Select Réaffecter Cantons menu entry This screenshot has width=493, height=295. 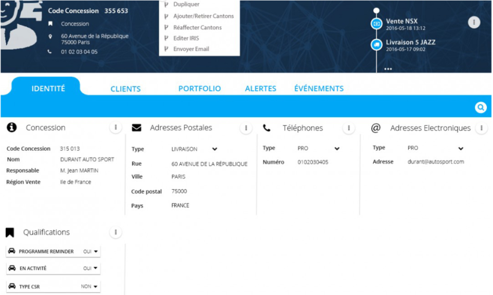pyautogui.click(x=197, y=28)
